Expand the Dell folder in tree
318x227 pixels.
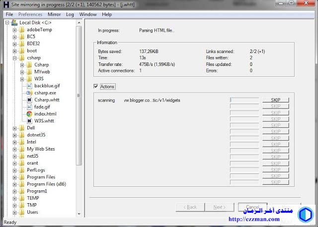15,128
